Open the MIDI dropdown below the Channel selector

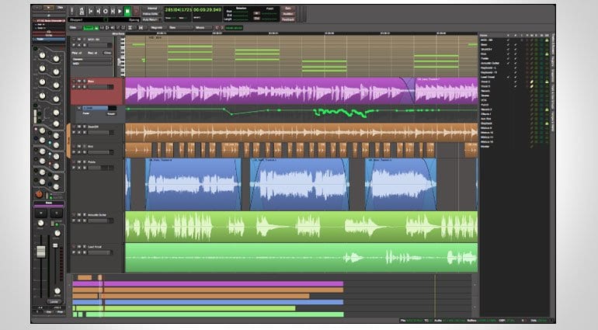92,64
